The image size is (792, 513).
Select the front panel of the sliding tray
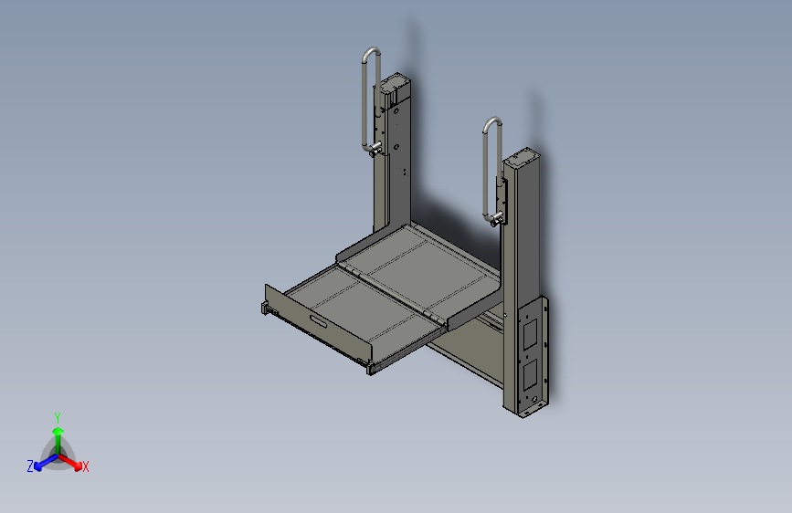[318, 322]
